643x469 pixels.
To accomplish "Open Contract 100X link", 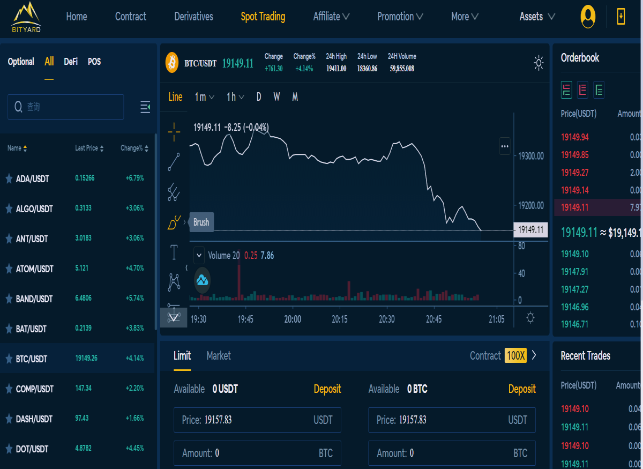I will [503, 355].
